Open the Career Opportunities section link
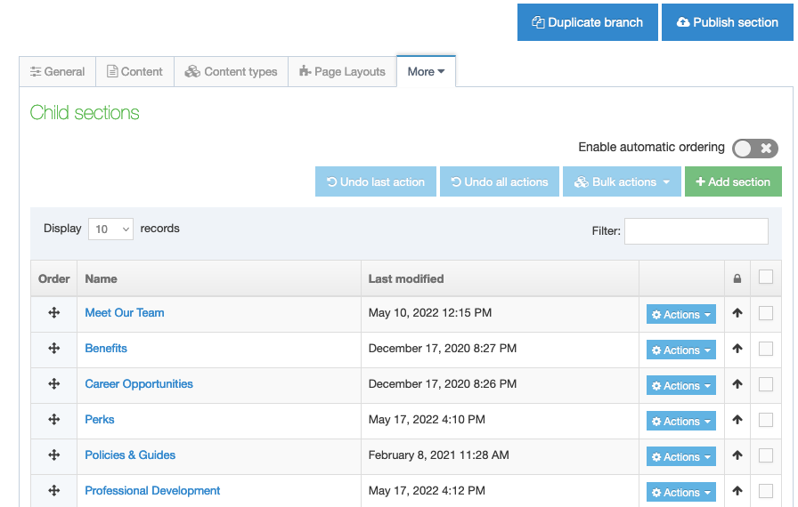Viewport: 798px width, 507px height. point(139,384)
